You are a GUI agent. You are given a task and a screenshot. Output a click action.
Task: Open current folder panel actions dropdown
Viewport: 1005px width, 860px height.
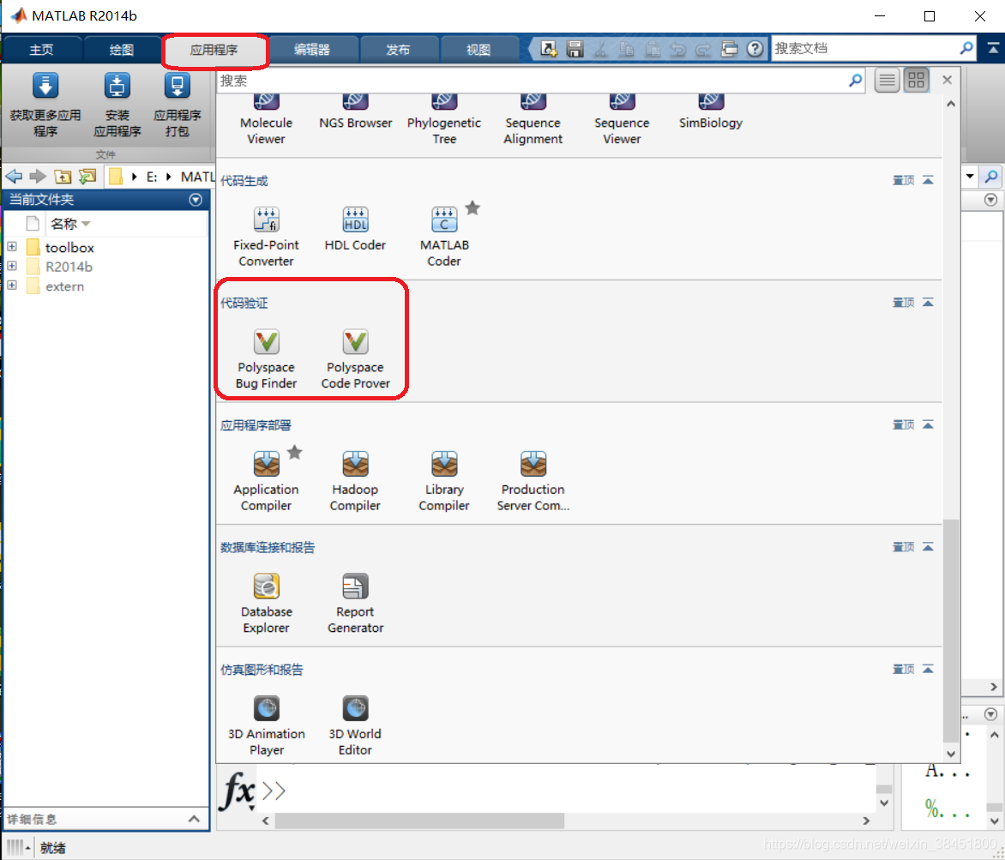(196, 200)
